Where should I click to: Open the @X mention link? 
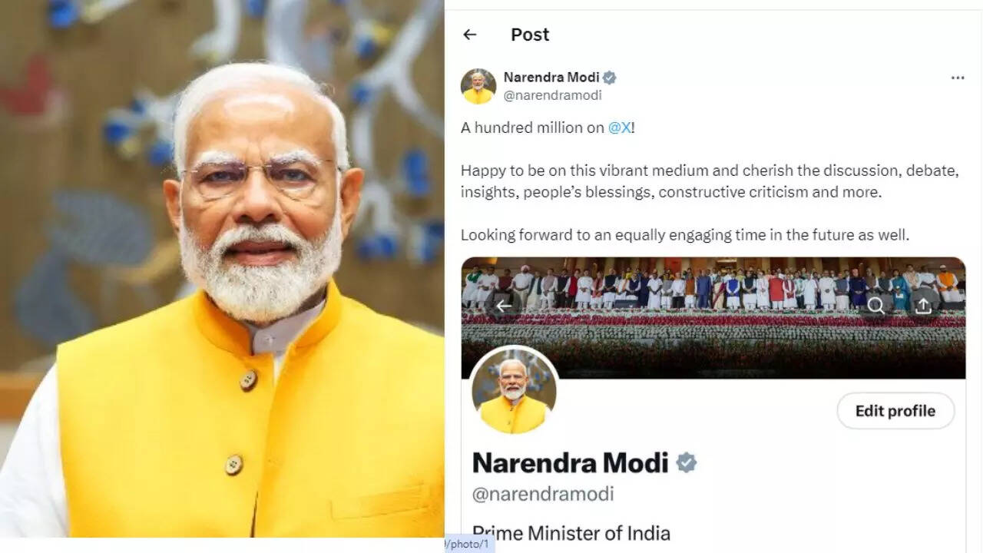[620, 128]
